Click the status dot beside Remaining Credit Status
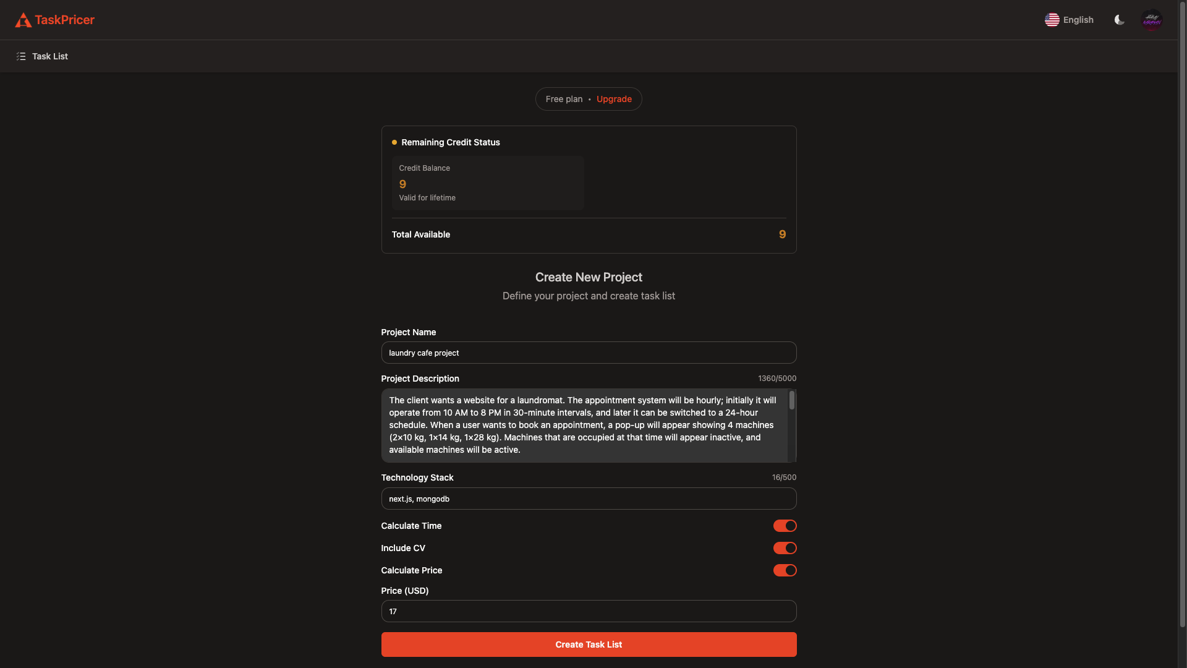The height and width of the screenshot is (668, 1187). 394,142
